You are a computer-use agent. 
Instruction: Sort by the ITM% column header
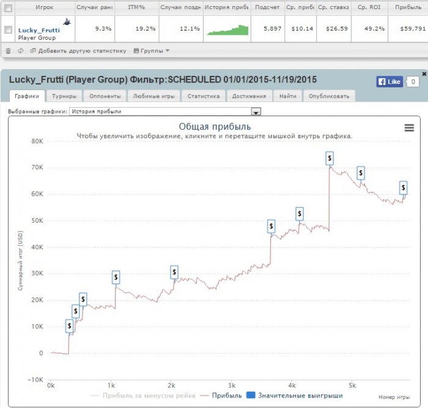(136, 7)
